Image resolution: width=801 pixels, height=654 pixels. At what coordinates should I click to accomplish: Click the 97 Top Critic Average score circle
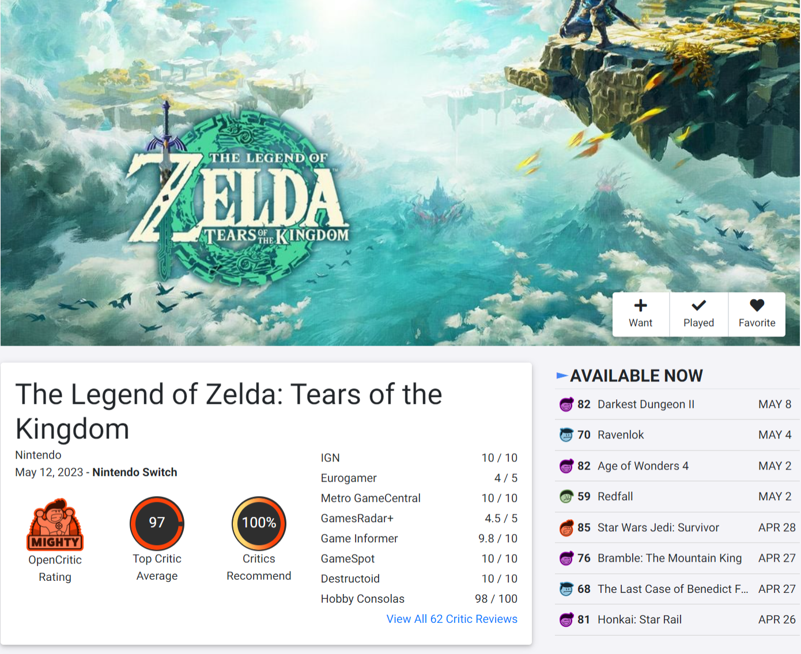tap(157, 523)
